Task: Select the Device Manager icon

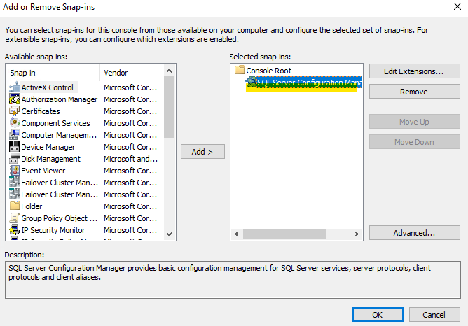Action: (x=15, y=147)
